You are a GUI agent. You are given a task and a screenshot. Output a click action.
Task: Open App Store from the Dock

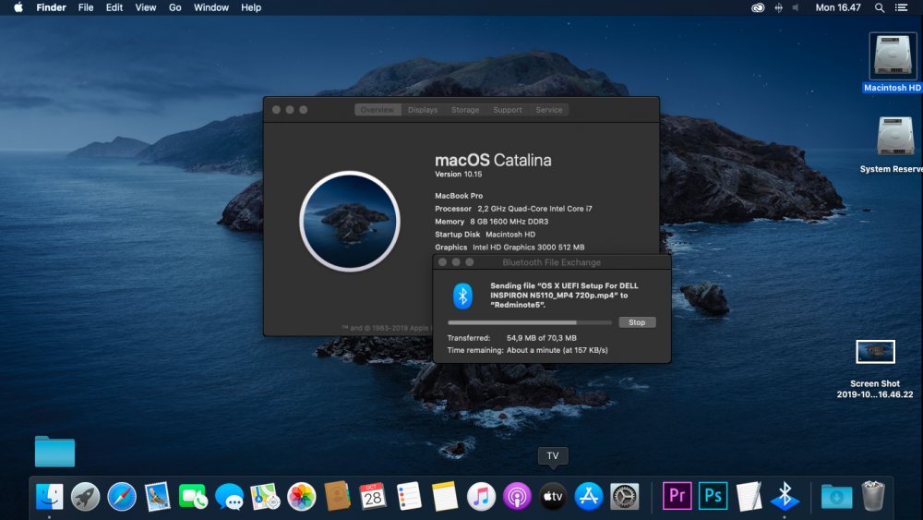point(589,496)
